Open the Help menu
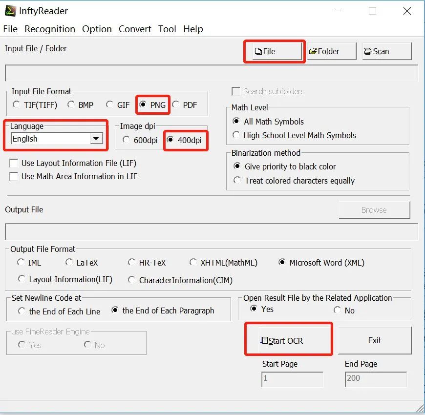The width and height of the screenshot is (425, 415). pyautogui.click(x=193, y=29)
